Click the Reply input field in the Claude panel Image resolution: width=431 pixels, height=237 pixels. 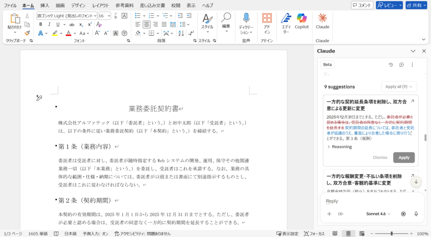pyautogui.click(x=366, y=201)
